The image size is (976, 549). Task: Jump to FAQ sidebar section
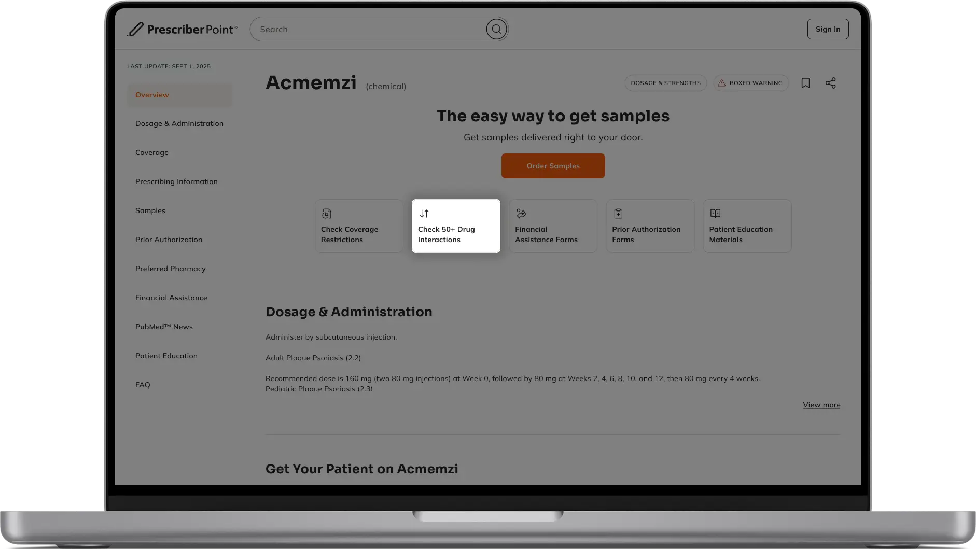pyautogui.click(x=143, y=385)
